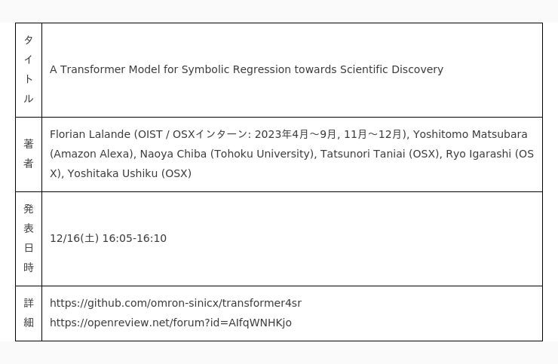Viewport: 558px width, 364px height.
Task: Click the presentation time 12/16(土) 16:05-16:10
Action: [108, 238]
